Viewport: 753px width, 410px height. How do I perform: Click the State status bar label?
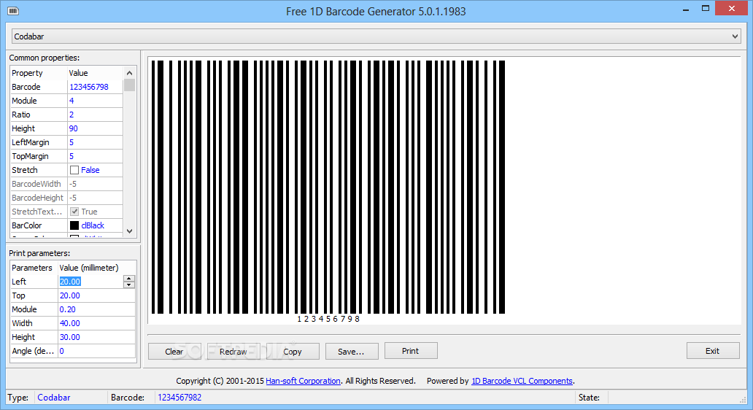[590, 398]
